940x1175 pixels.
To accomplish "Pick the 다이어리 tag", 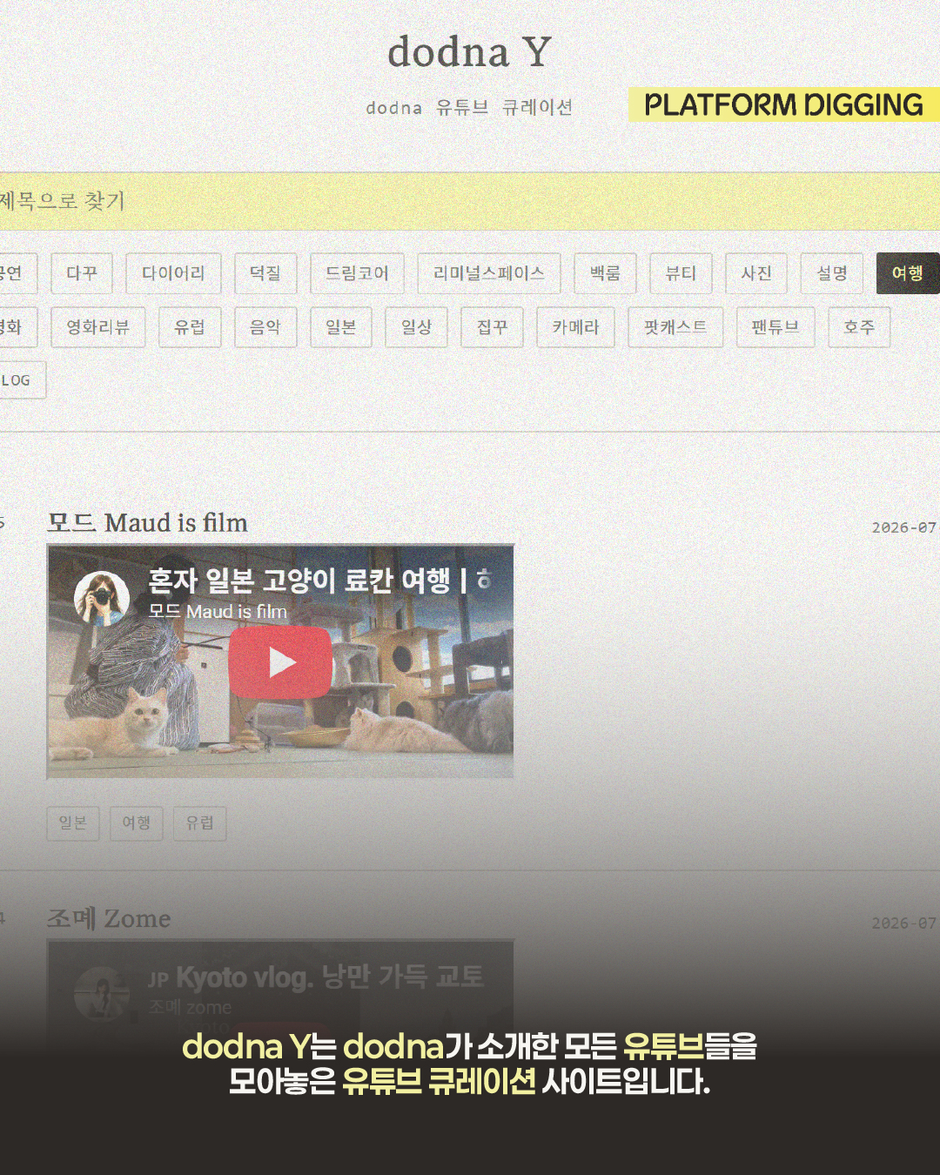I will point(173,273).
